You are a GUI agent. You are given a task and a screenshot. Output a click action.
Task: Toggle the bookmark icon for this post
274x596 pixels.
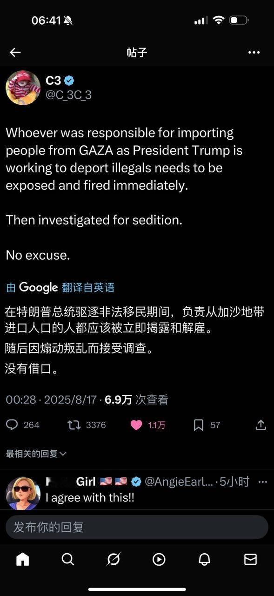tap(199, 425)
